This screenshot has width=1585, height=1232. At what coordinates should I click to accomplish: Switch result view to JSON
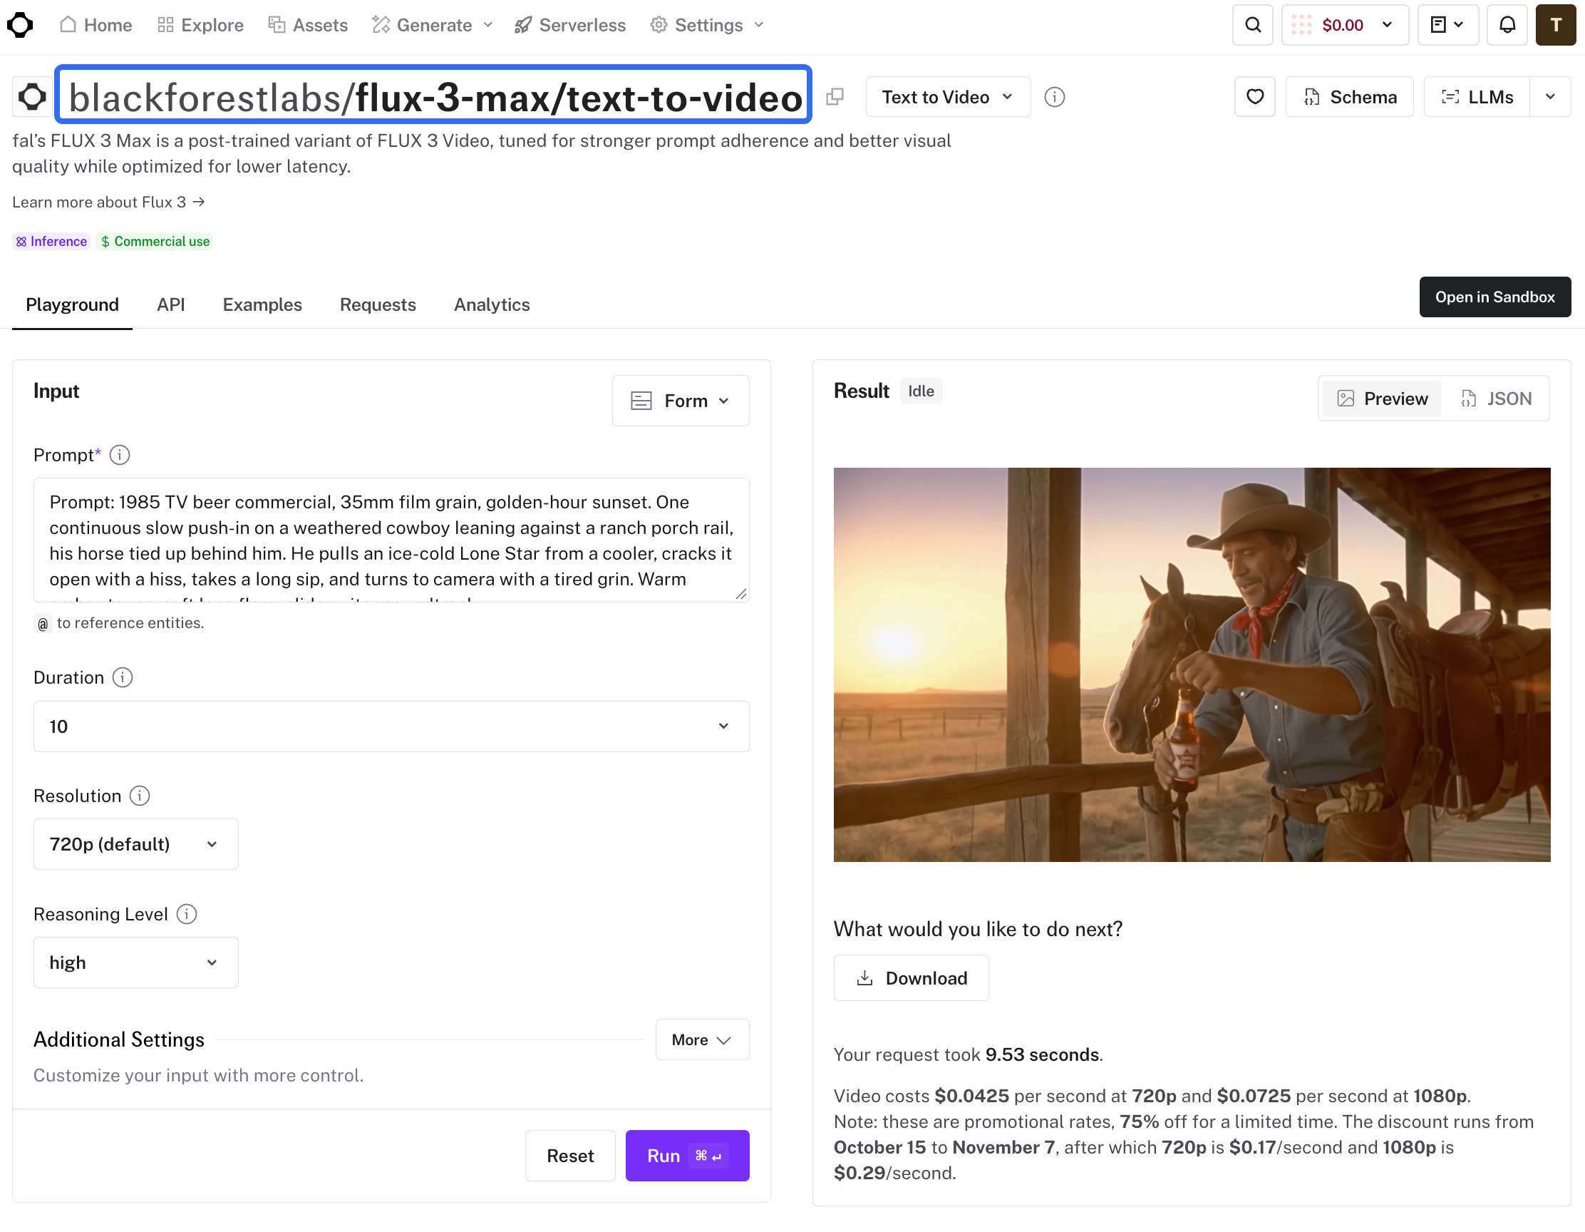click(x=1497, y=399)
